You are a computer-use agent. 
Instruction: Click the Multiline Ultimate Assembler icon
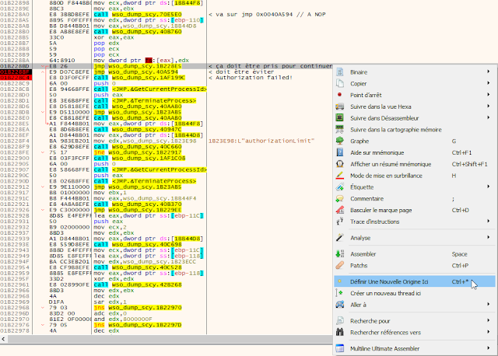click(340, 348)
